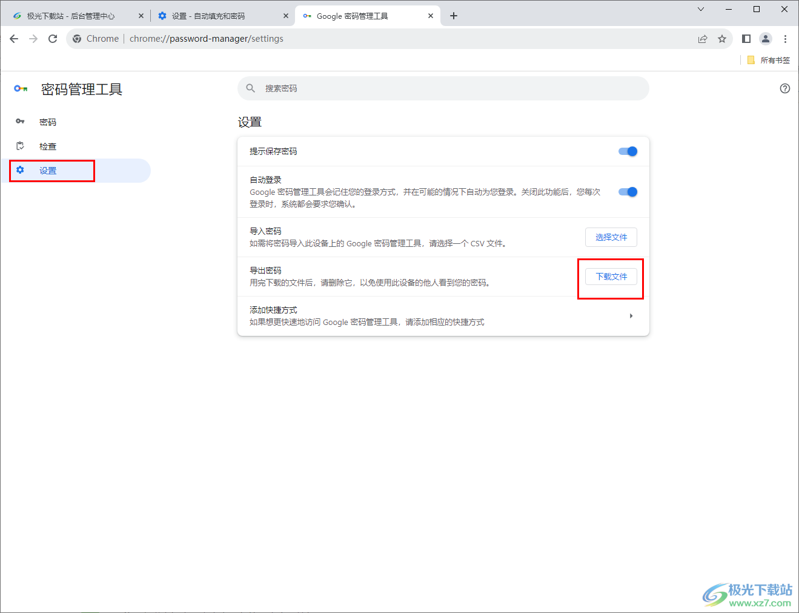This screenshot has height=613, width=799.
Task: Open a new tab with plus button
Action: click(454, 16)
